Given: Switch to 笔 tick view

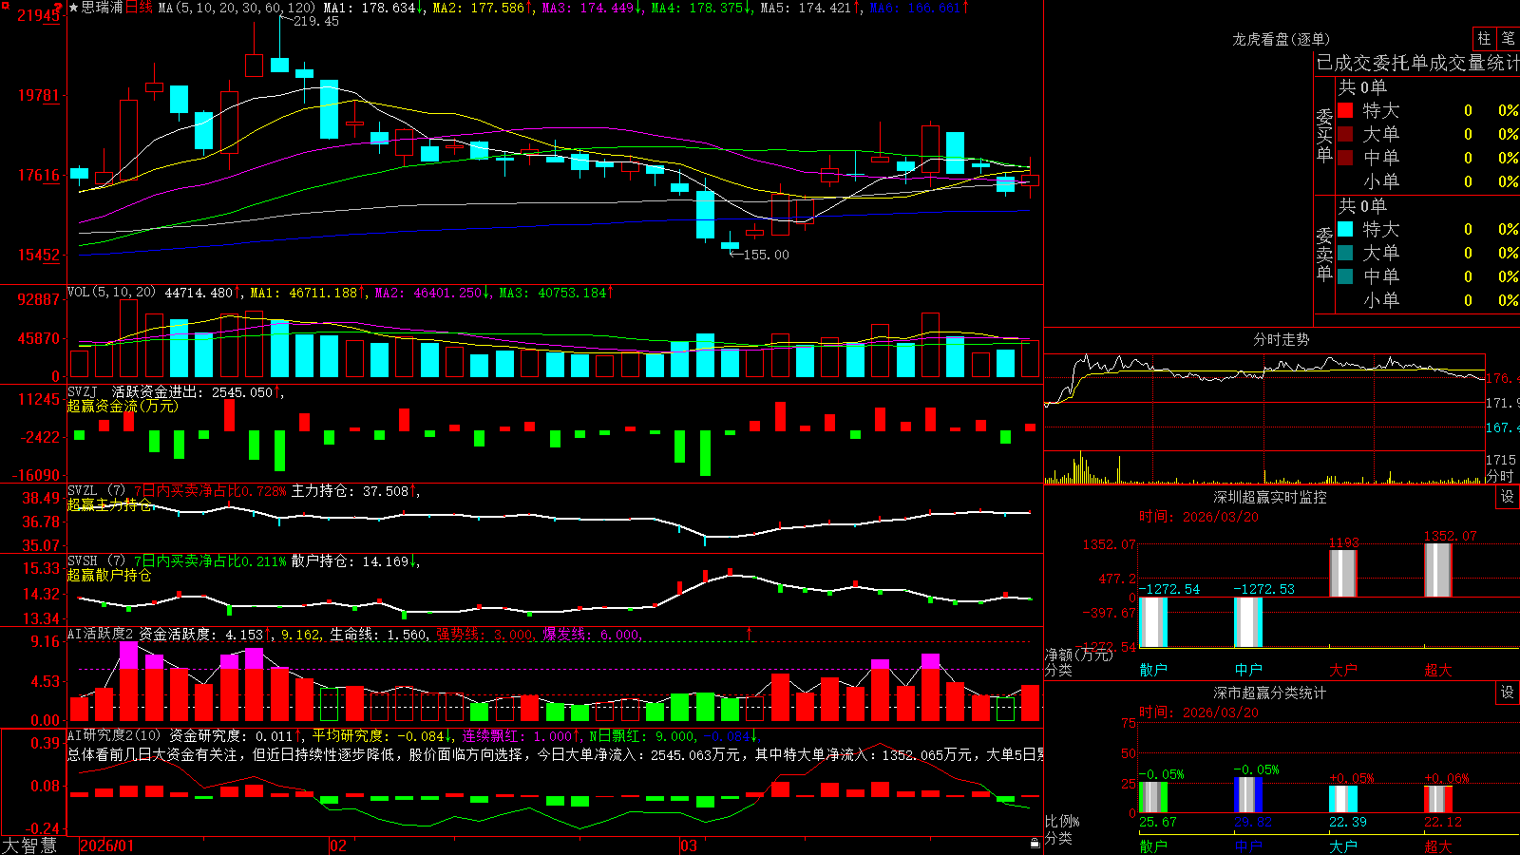Looking at the screenshot, I should (1508, 38).
